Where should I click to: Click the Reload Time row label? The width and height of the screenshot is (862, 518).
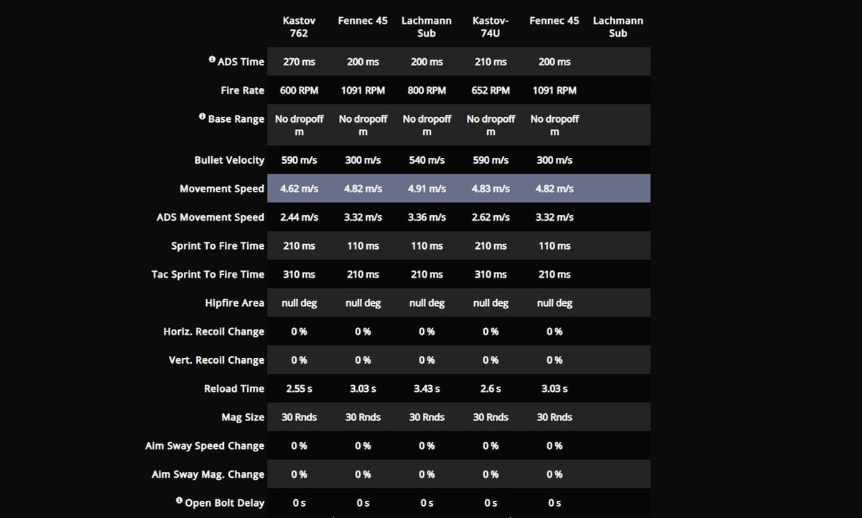[234, 388]
